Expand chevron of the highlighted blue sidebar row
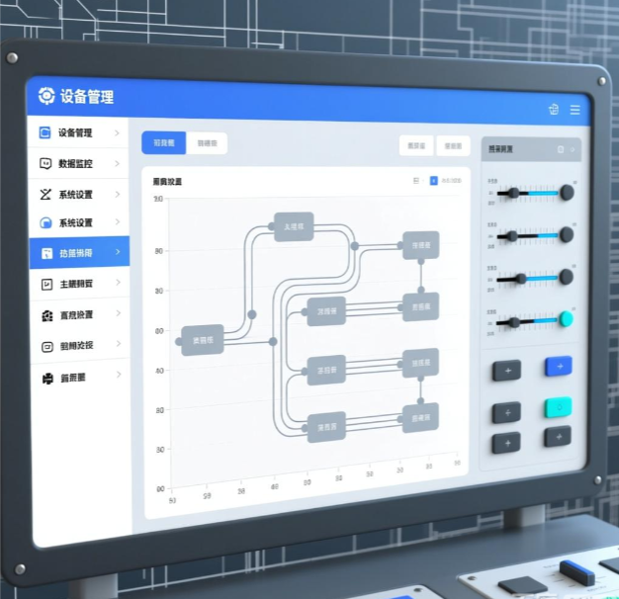This screenshot has width=619, height=599. [x=118, y=251]
